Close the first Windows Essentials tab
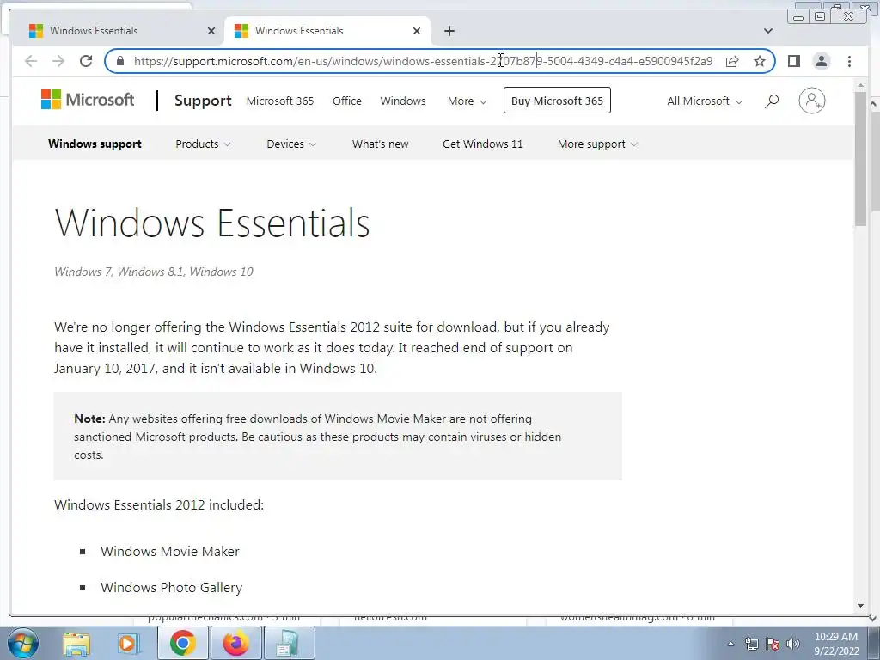 pos(211,31)
